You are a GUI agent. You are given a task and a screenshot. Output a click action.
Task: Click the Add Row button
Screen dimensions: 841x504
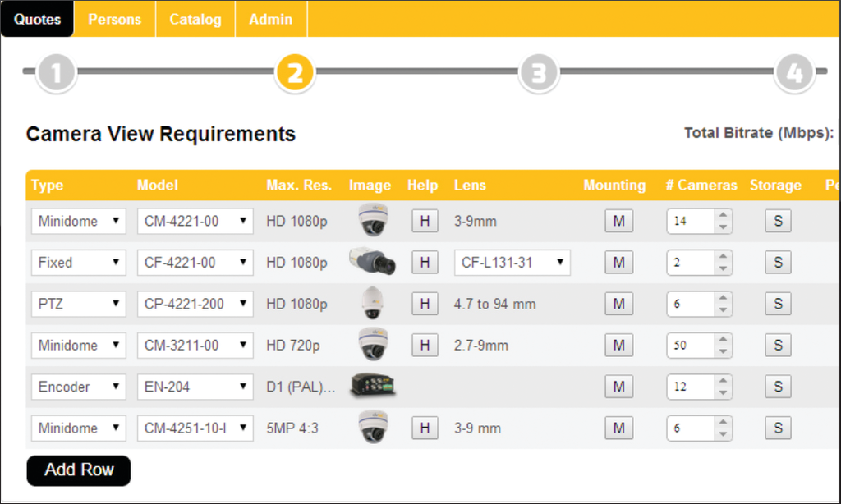pos(78,470)
